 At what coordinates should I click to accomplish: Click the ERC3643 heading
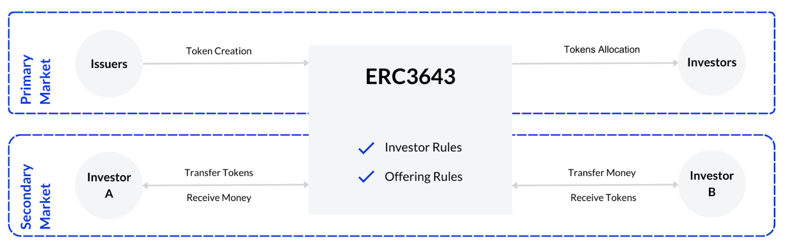click(410, 77)
